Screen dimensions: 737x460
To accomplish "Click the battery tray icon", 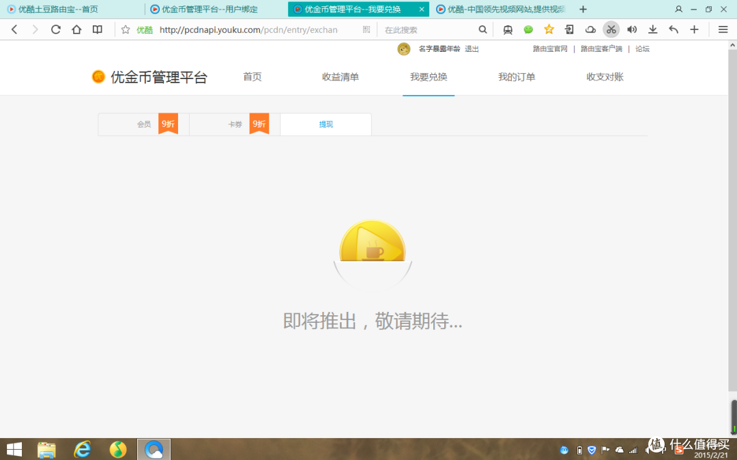I will 579,450.
